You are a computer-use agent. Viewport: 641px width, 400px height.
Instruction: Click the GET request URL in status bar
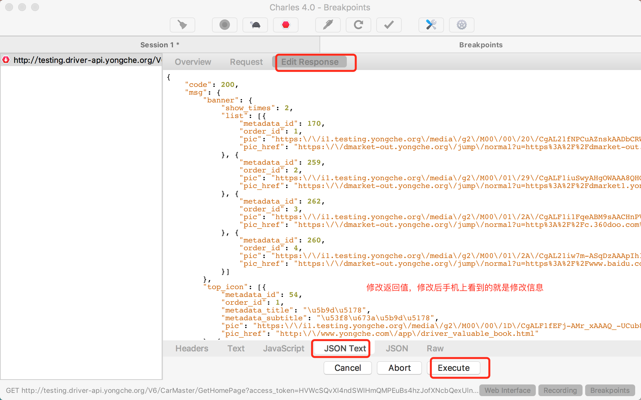click(x=242, y=391)
